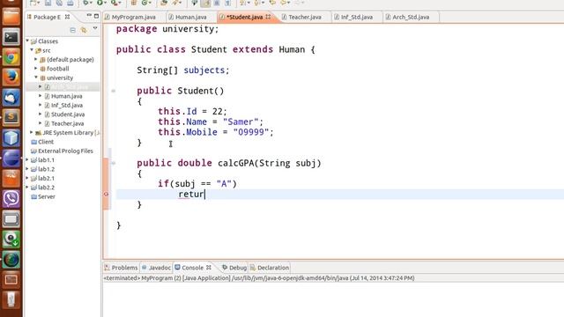Expand Student.java tree arrow
The image size is (564, 317).
[41, 114]
